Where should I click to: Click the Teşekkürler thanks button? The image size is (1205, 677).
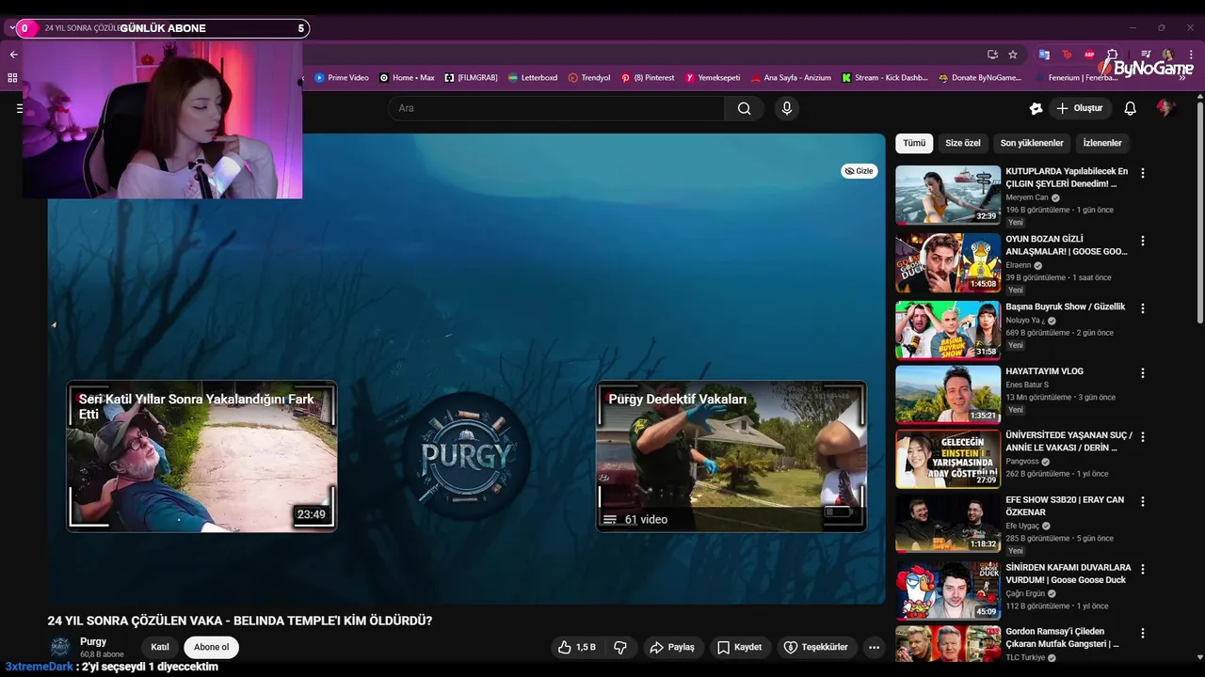click(x=816, y=647)
